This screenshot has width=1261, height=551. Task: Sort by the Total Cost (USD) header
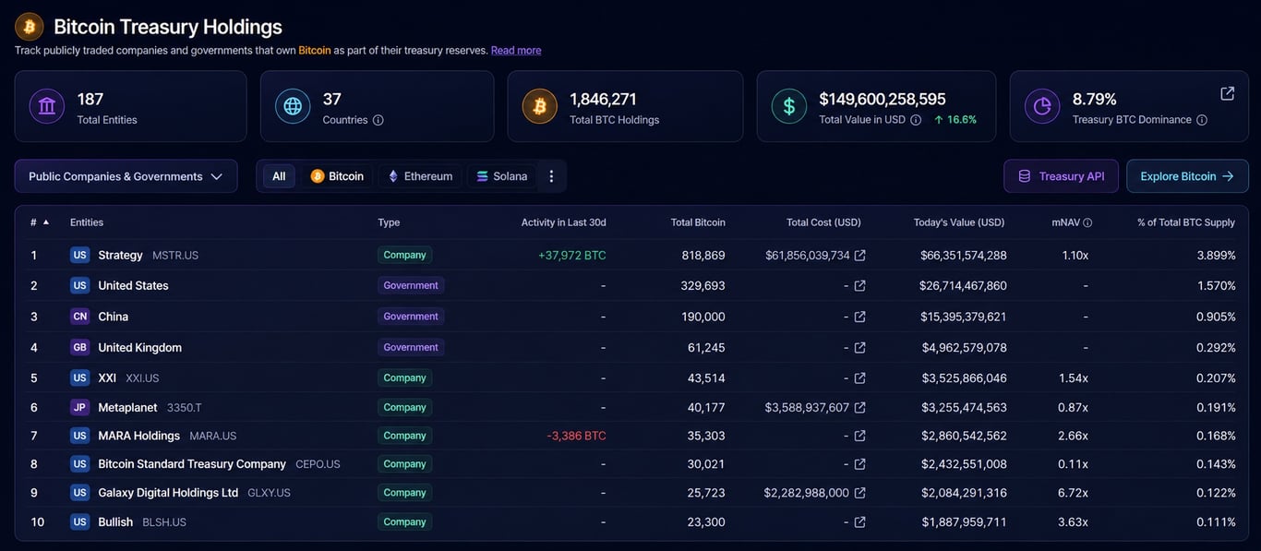(823, 222)
